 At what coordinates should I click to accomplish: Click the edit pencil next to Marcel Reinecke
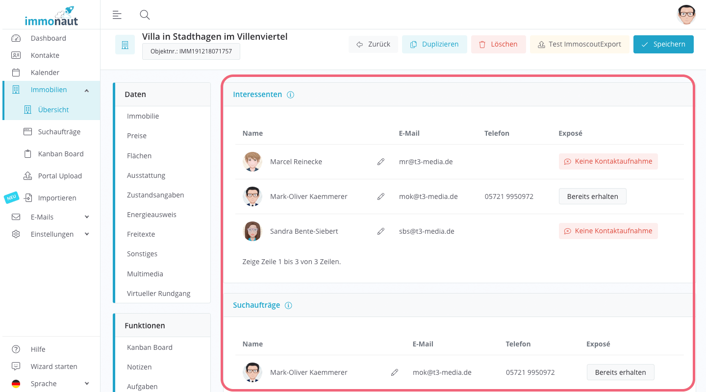point(381,162)
